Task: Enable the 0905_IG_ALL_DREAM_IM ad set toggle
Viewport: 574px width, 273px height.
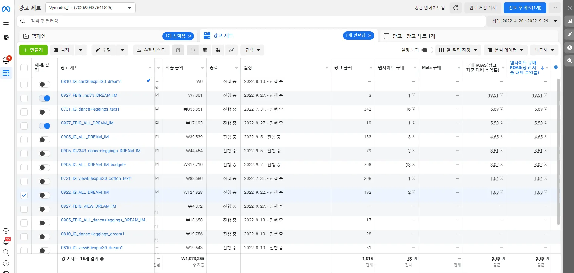Action: coord(44,140)
